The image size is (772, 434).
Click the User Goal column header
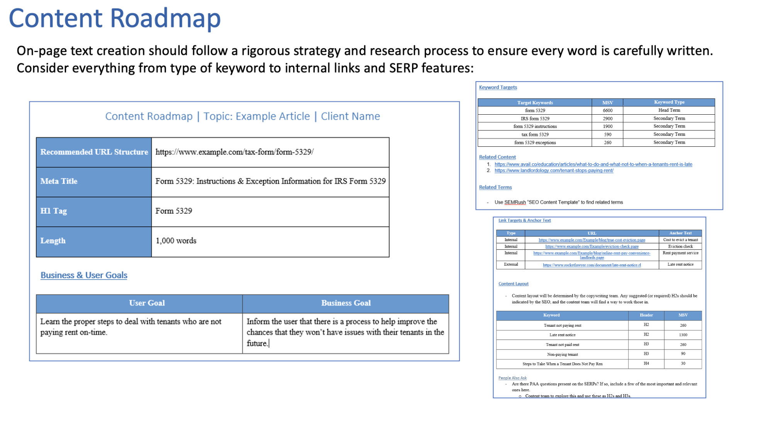click(x=147, y=303)
